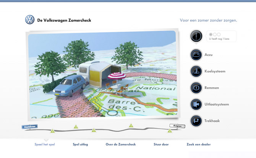Image resolution: width=256 pixels, height=158 pixels.
Task: Choose the Koelsysteem coolant icon
Action: click(x=196, y=71)
